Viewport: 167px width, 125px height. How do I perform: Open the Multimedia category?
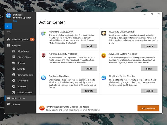[20, 81]
